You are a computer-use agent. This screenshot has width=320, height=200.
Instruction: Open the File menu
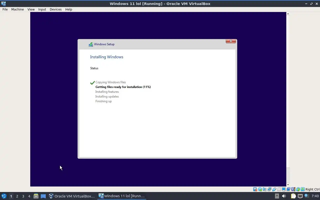click(x=5, y=9)
